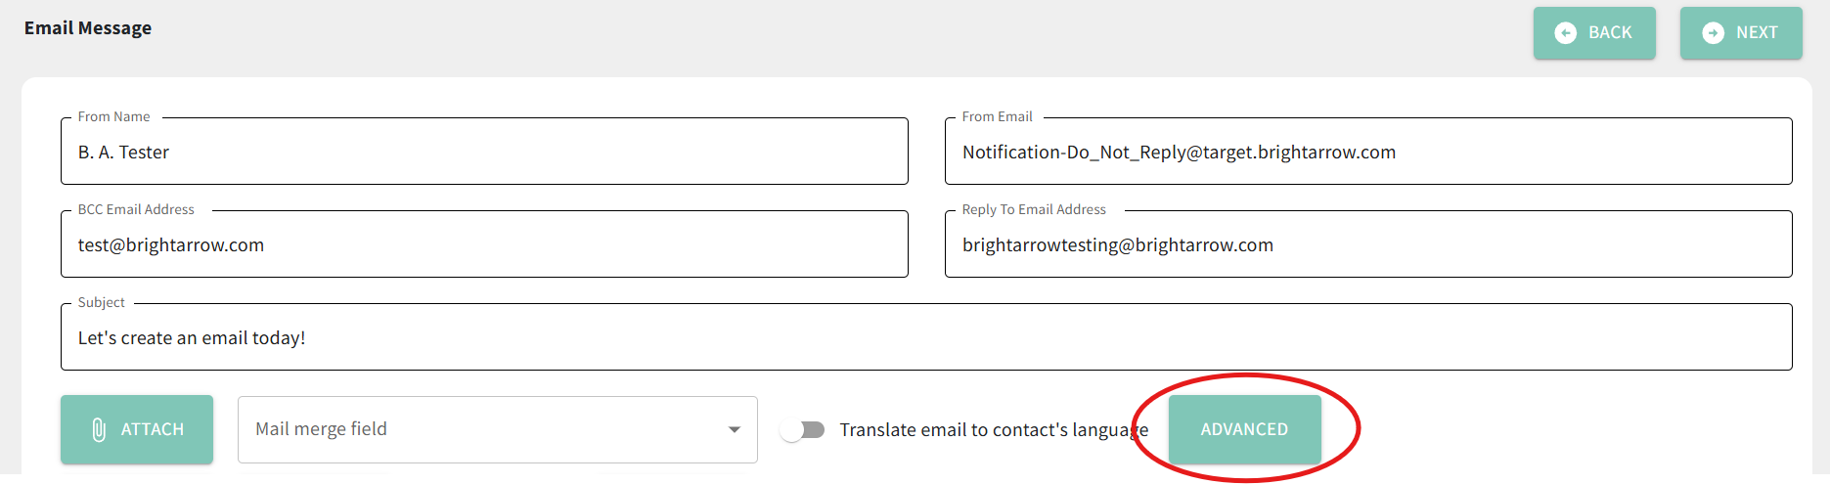Click the 'Translate email to contact's language' label
This screenshot has height=484, width=1830.
point(994,430)
